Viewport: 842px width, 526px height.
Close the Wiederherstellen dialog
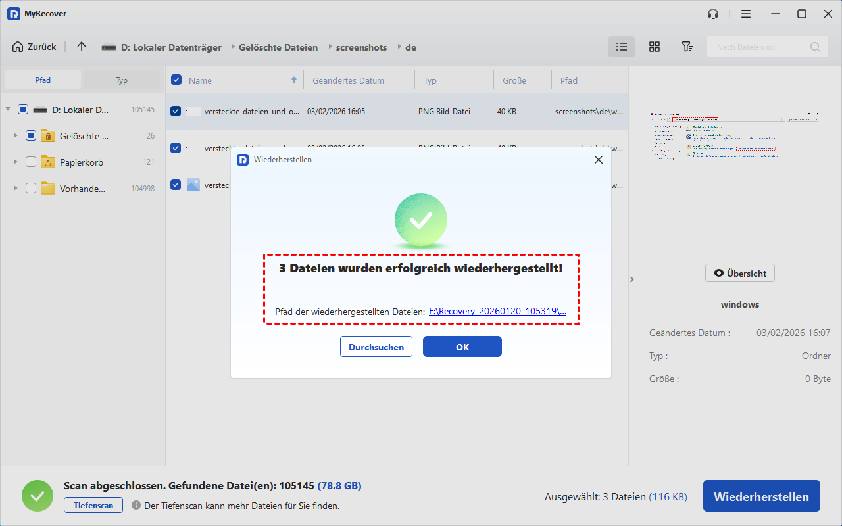pos(598,160)
